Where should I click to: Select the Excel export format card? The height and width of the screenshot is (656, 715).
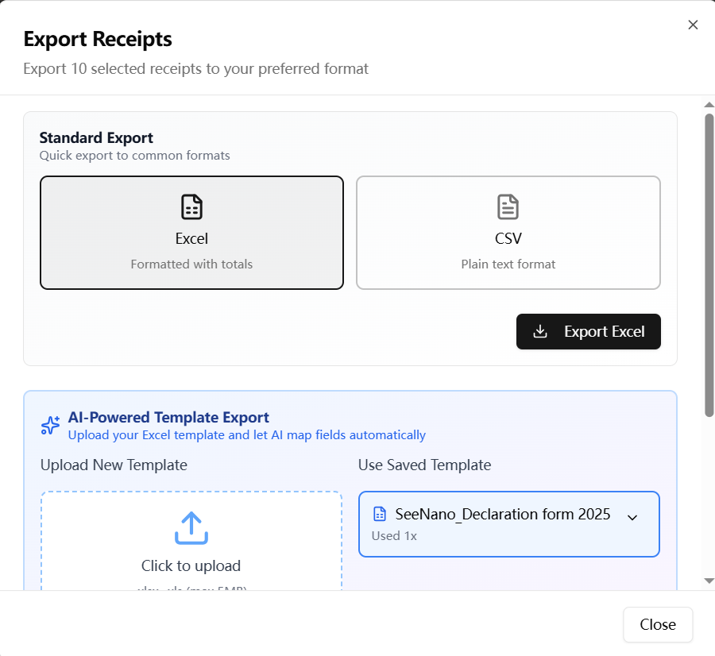click(x=191, y=232)
